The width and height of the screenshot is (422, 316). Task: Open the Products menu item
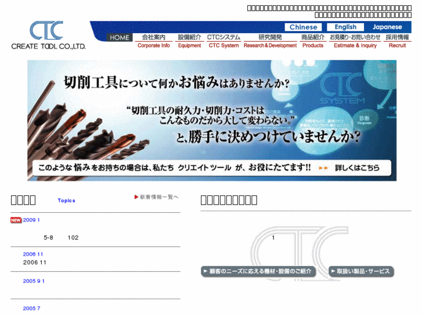point(313,41)
